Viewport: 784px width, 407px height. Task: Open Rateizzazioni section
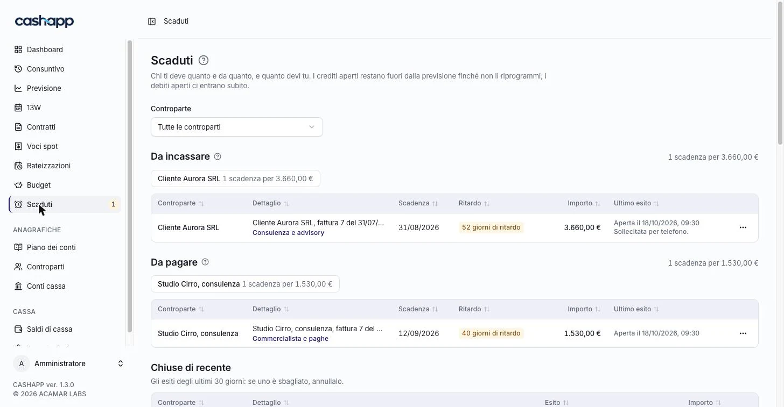click(65, 166)
